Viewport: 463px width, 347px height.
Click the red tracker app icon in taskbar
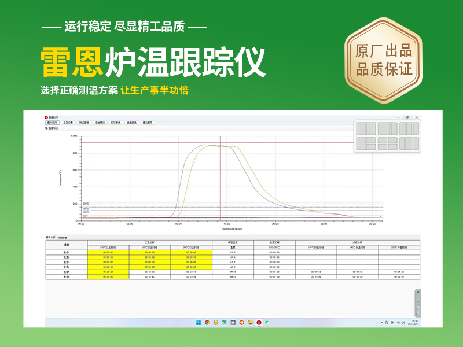pos(259,322)
